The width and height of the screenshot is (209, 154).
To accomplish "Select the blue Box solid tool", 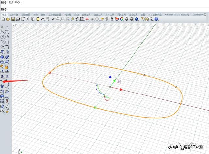I will coord(2,57).
